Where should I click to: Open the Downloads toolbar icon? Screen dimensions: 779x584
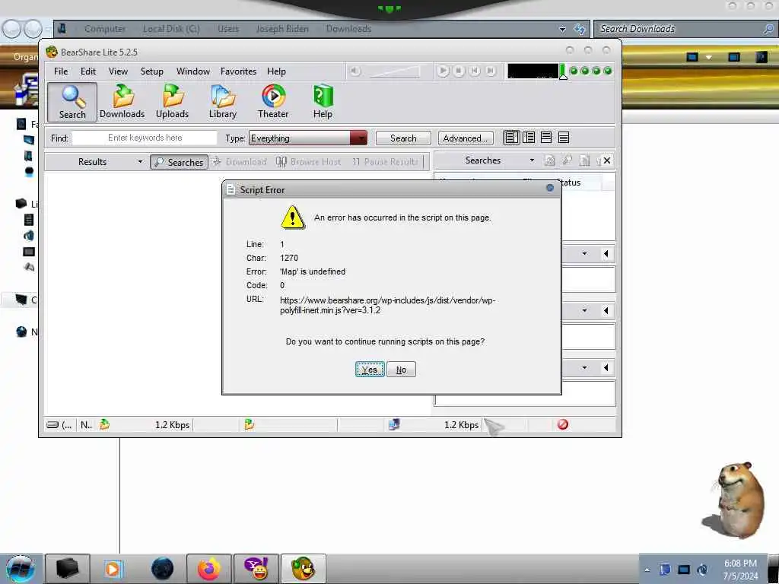[x=122, y=103]
